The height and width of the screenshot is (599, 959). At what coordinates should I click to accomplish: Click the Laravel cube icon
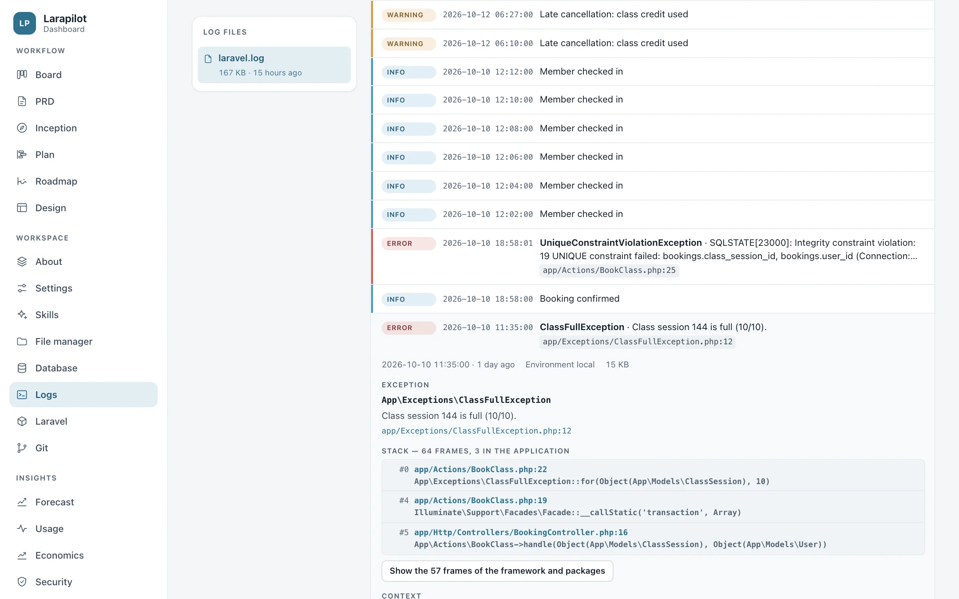pos(22,421)
